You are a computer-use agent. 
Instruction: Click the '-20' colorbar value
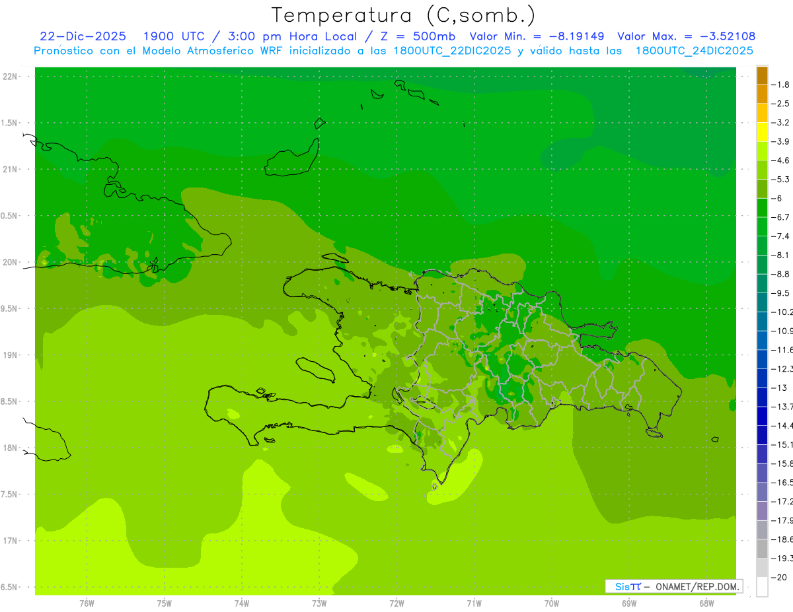pyautogui.click(x=780, y=577)
